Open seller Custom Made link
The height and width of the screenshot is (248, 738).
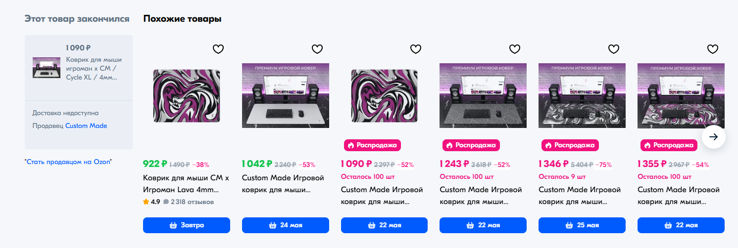[x=86, y=125]
